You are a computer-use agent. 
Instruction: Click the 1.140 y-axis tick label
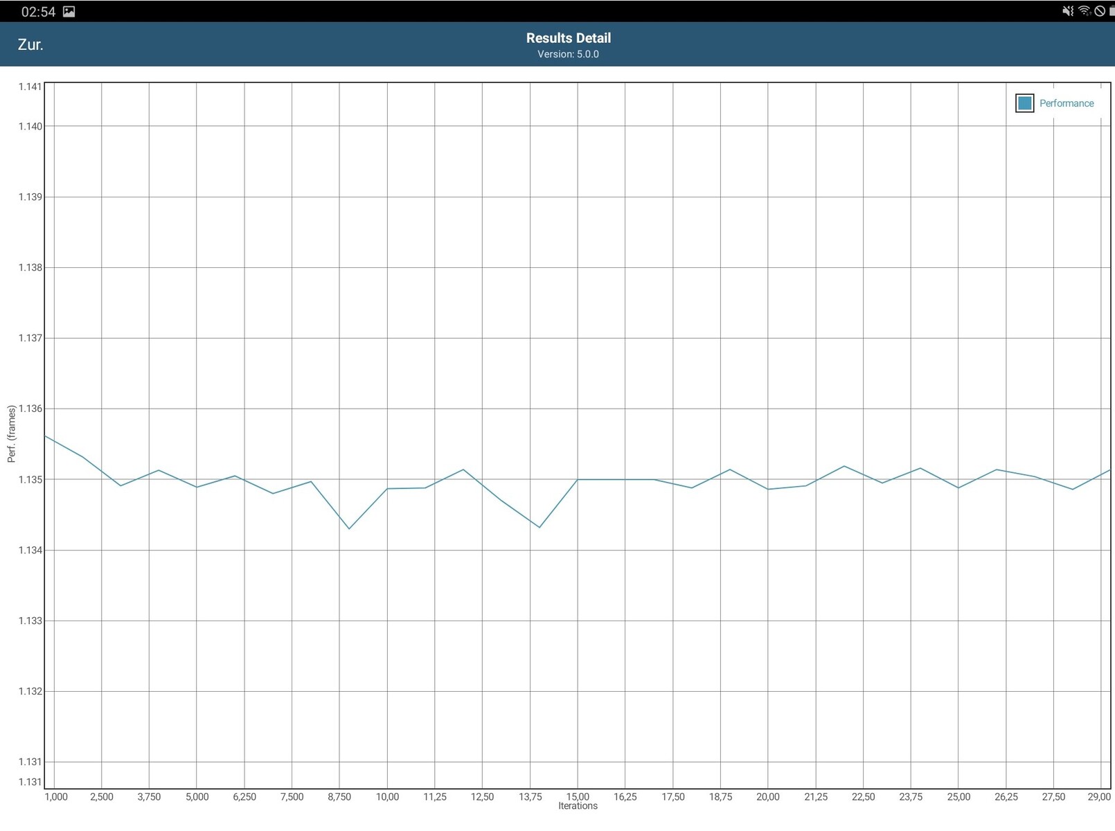click(30, 126)
